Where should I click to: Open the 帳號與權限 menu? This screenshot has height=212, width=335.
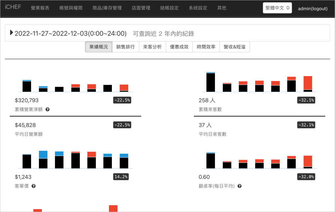69,8
